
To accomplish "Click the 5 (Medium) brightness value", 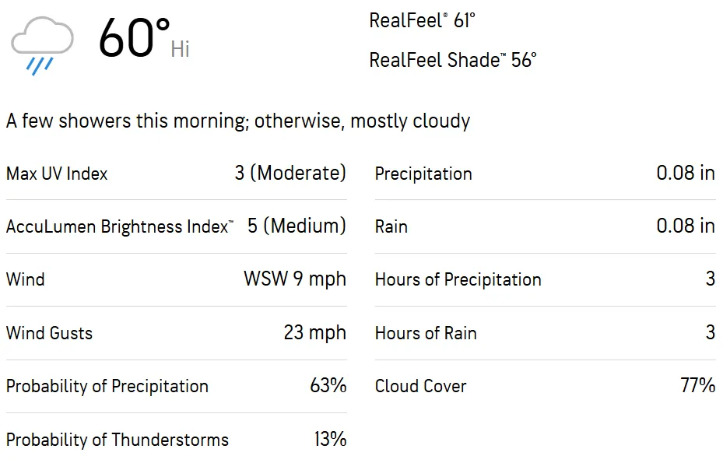I will (x=297, y=226).
